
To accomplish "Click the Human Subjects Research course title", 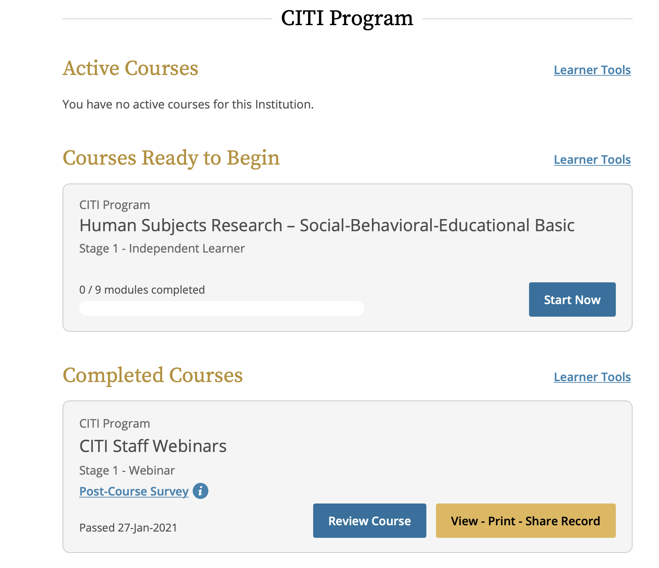I will point(327,225).
